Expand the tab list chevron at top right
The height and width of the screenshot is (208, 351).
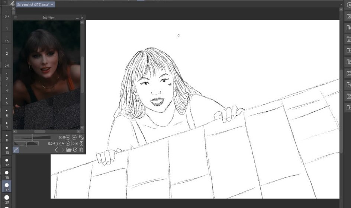[341, 4]
